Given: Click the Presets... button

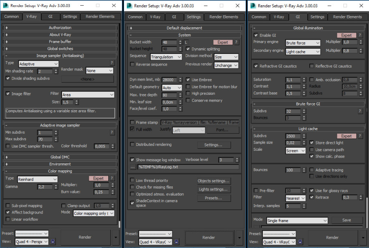Looking at the screenshot, I should 214,198.
